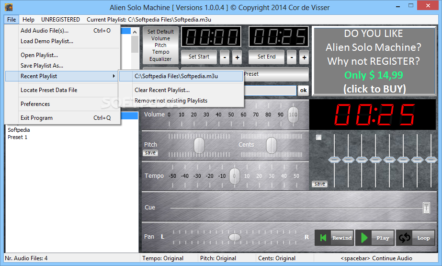Select Softpedia in the preset list
Image resolution: width=442 pixels, height=266 pixels.
point(19,130)
